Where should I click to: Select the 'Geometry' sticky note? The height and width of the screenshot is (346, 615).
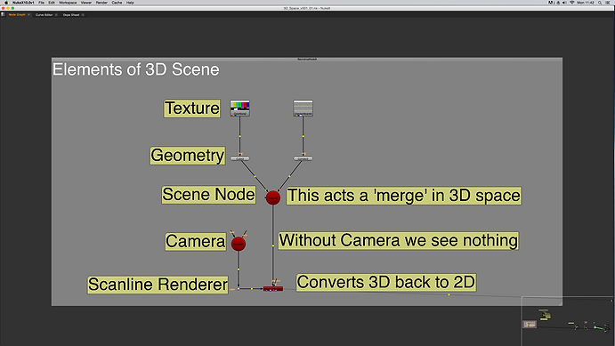(188, 156)
